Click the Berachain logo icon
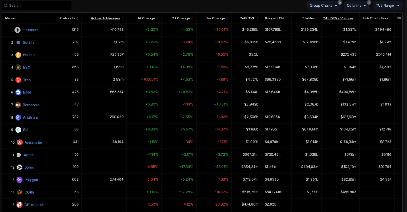Image resolution: width=407 pixels, height=212 pixels. [18, 105]
